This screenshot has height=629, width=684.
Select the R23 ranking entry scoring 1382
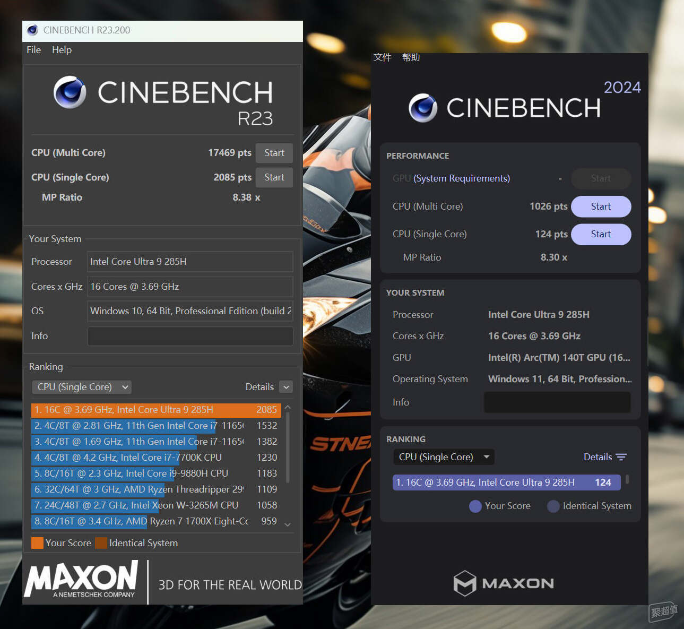156,442
